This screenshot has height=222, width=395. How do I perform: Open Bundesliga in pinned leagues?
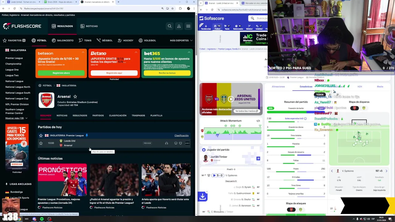[x=16, y=192]
